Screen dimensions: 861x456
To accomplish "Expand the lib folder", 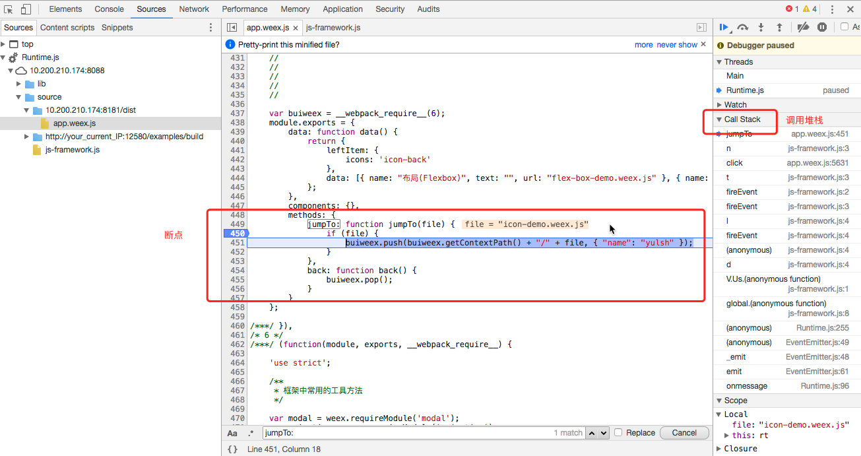I will [x=19, y=84].
